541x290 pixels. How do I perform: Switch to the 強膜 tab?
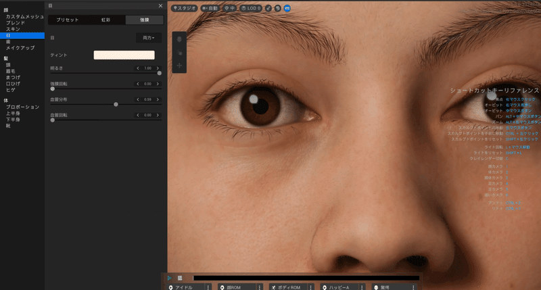point(145,20)
